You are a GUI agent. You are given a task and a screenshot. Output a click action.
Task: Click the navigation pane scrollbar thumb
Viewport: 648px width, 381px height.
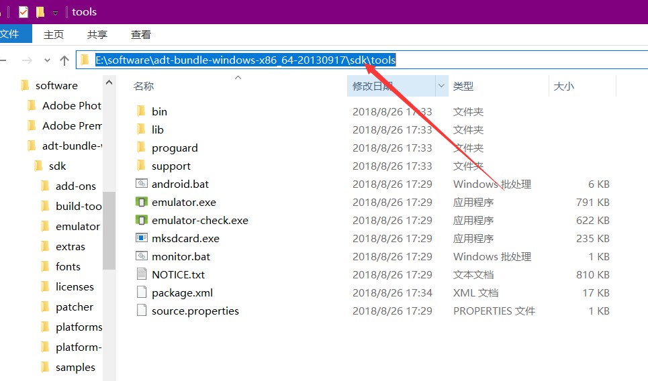click(x=109, y=231)
